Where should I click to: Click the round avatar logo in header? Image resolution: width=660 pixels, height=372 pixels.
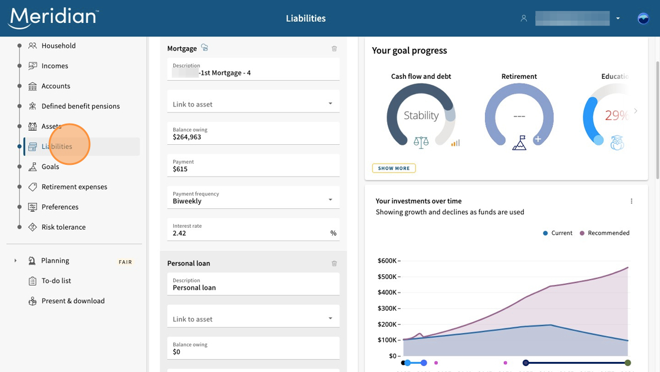tap(643, 18)
